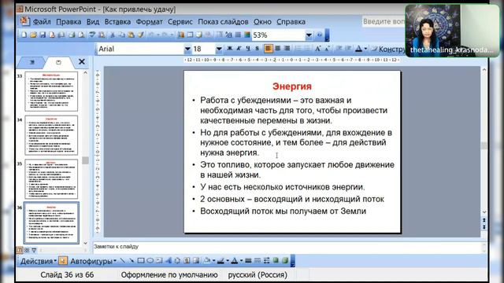The width and height of the screenshot is (504, 283).
Task: Click the Help icon after zoom dropdown
Action: coord(320,35)
